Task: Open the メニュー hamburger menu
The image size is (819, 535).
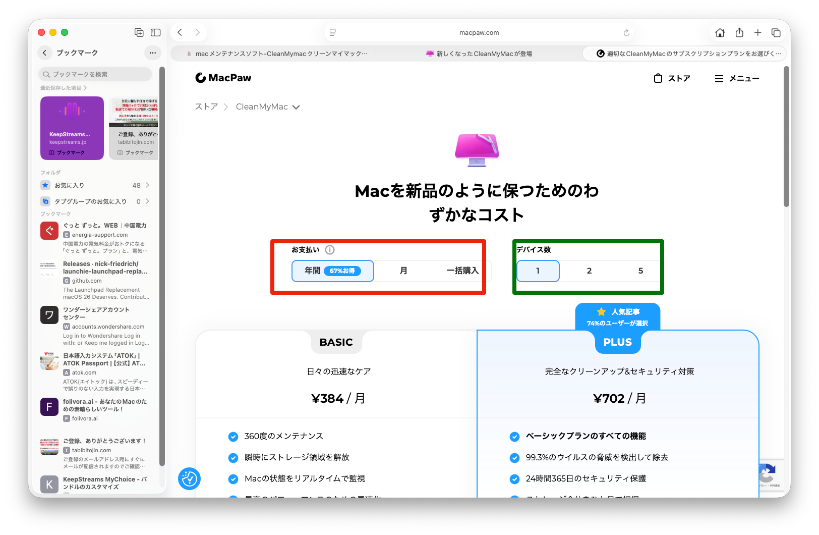Action: (737, 78)
